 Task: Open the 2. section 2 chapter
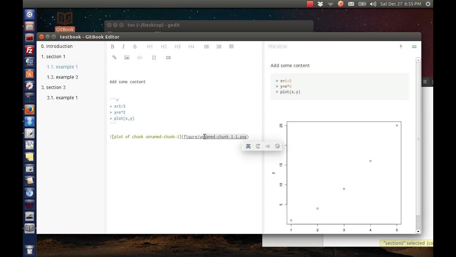pos(53,87)
